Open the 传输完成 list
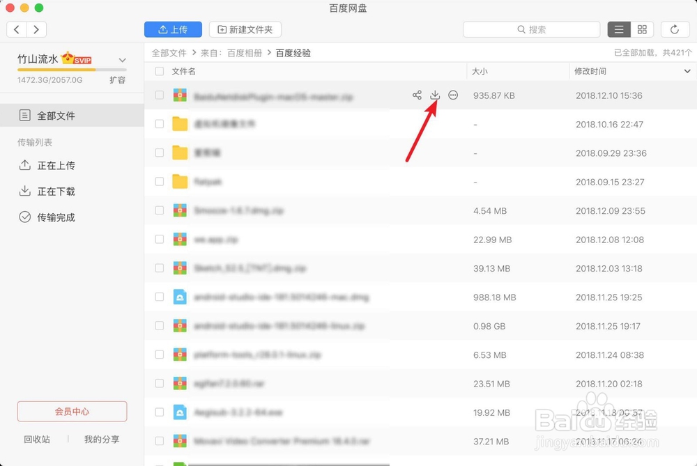 47,217
